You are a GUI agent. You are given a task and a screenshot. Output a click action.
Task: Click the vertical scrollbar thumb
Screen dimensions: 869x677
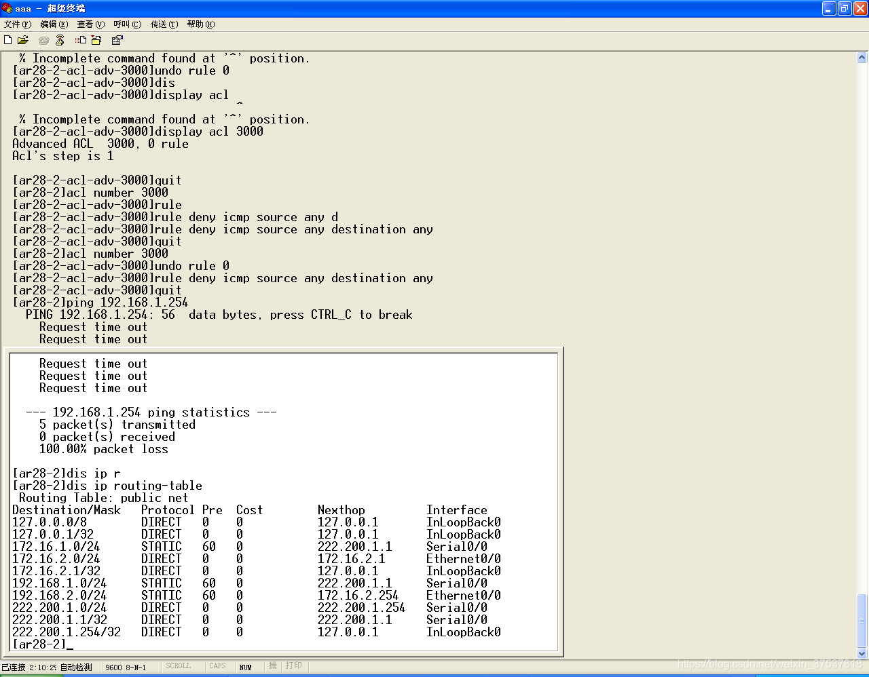pos(862,620)
